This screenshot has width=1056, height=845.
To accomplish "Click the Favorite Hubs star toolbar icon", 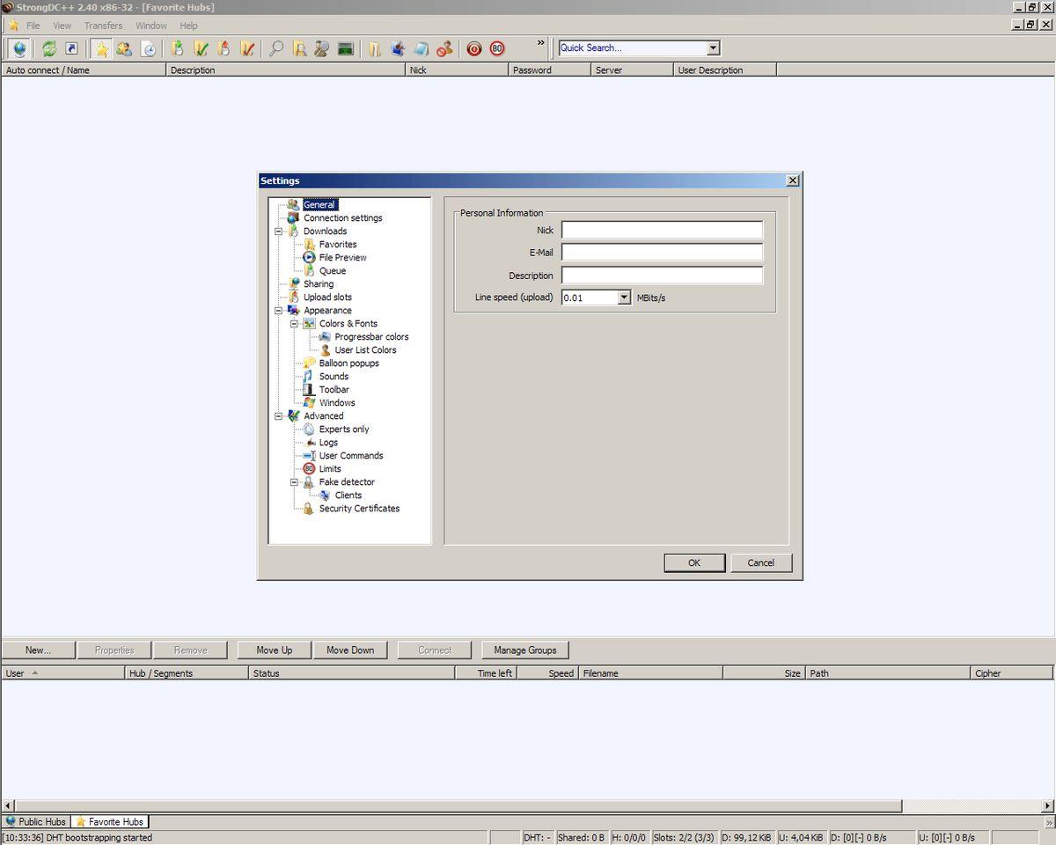I will [102, 48].
